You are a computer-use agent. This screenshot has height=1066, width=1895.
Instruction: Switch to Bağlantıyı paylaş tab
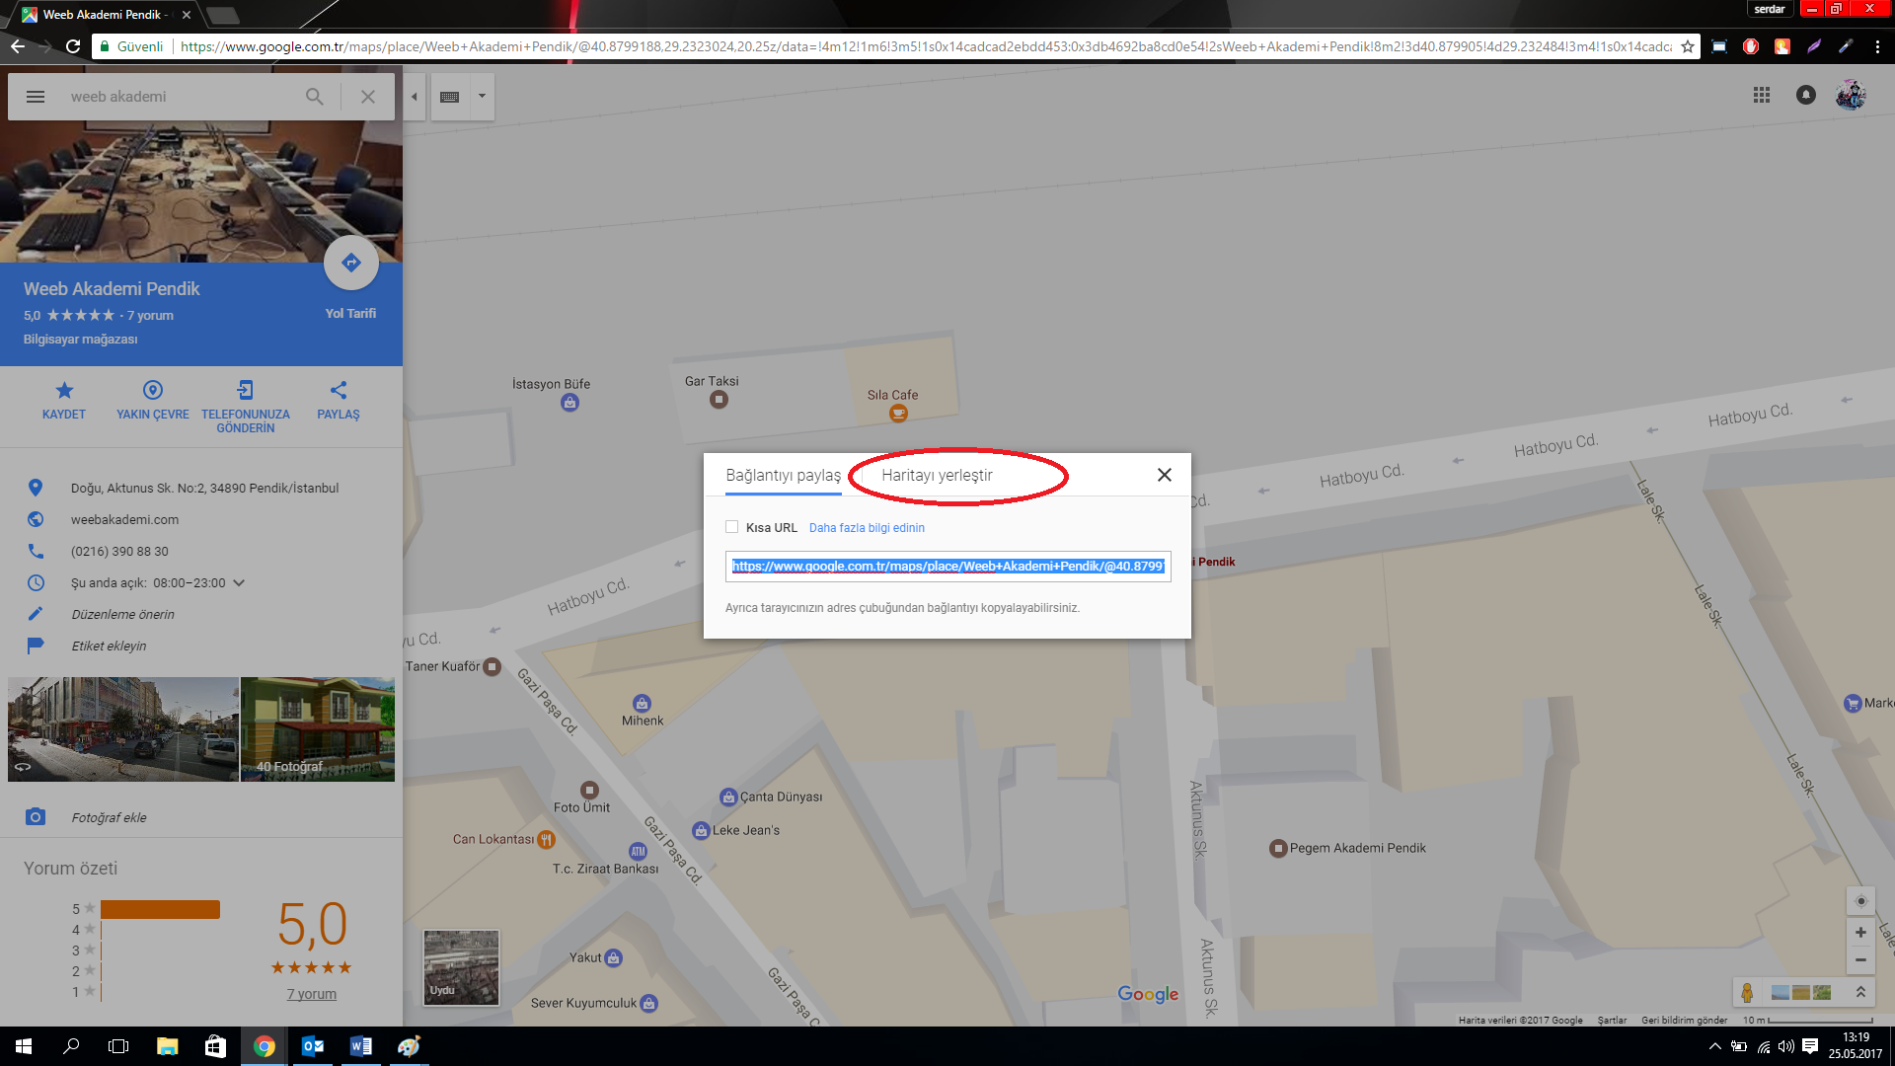[784, 476]
